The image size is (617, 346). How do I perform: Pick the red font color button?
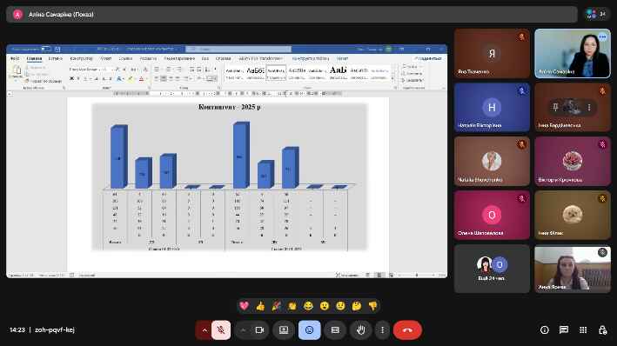click(x=142, y=79)
